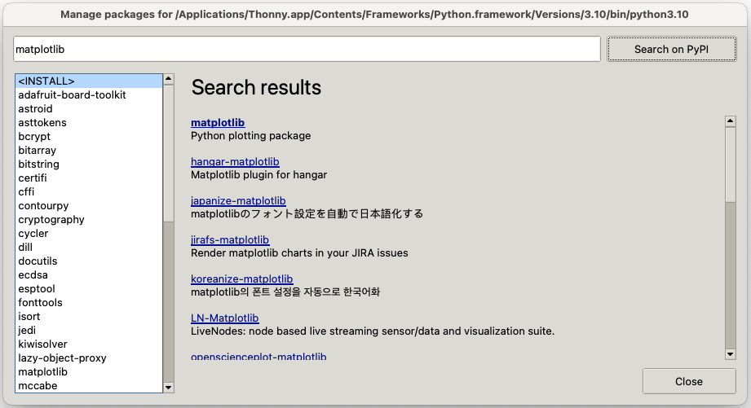Select contourpy in the package list
Viewport: 751px width, 408px height.
(x=89, y=206)
